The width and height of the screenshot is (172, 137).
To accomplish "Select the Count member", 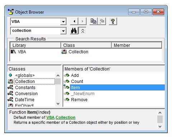I will (x=77, y=82).
